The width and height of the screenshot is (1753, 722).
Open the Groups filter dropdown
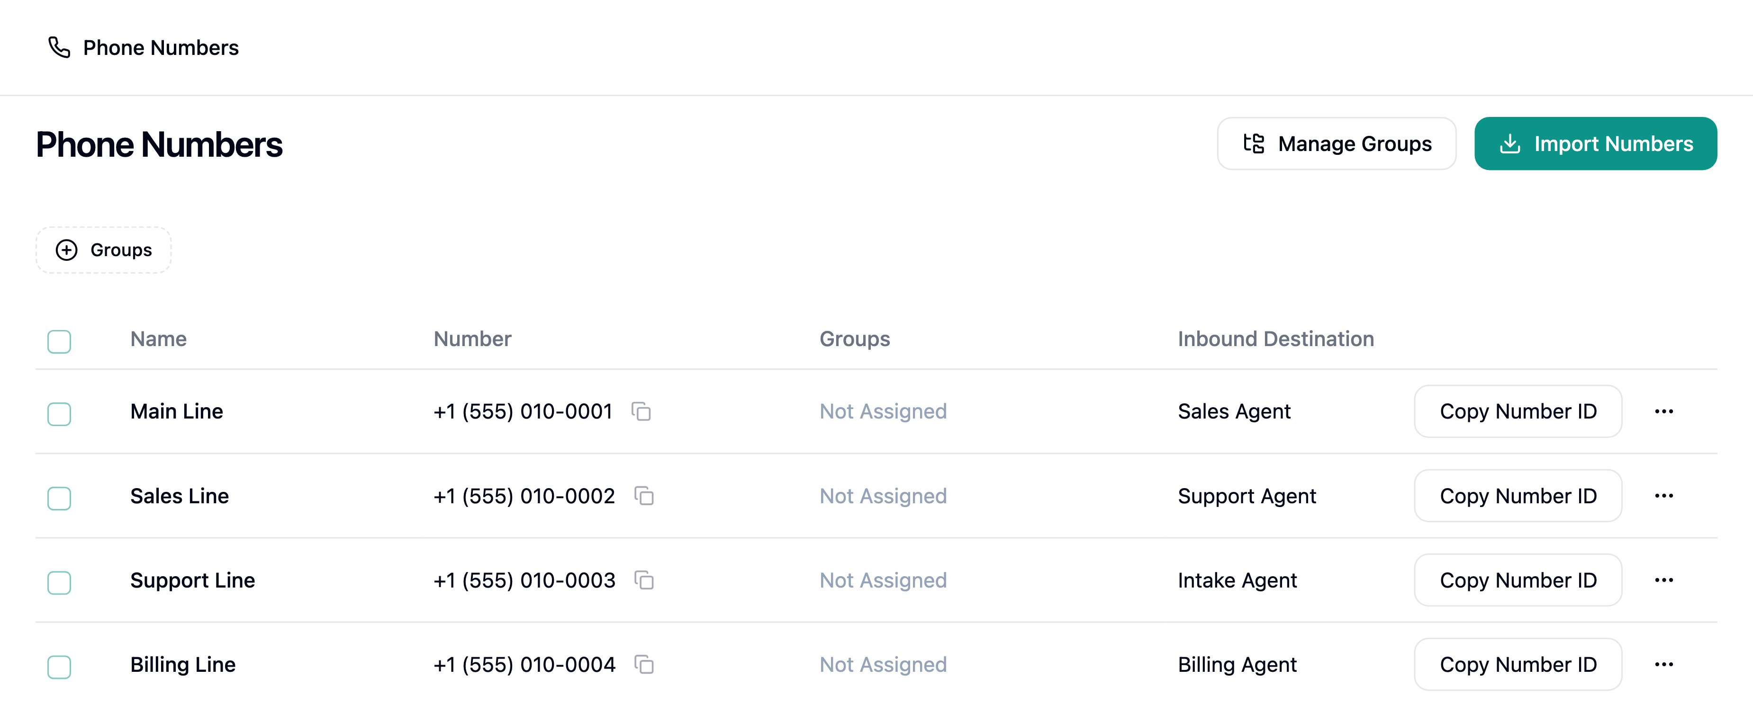(103, 250)
